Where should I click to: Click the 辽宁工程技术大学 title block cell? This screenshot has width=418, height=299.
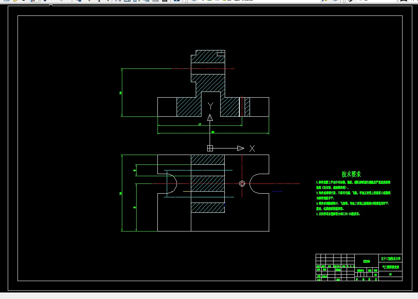point(391,259)
